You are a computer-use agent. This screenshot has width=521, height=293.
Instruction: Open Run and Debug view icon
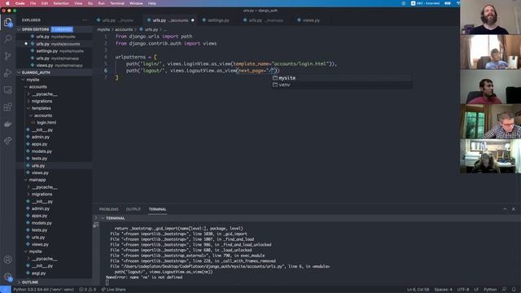(x=7, y=73)
